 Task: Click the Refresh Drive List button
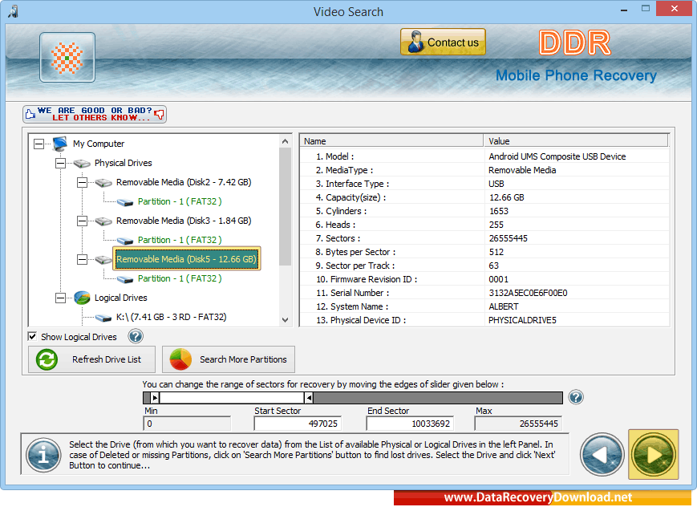(x=91, y=359)
